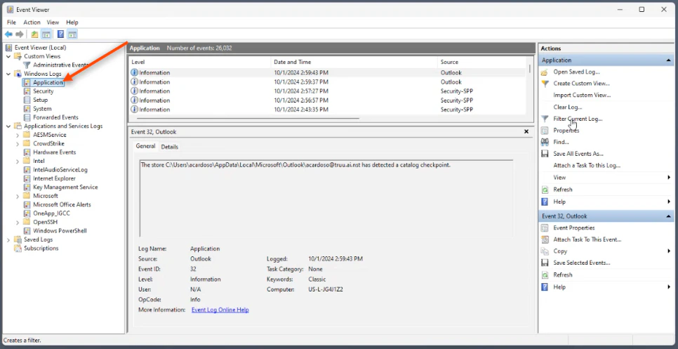Image resolution: width=678 pixels, height=349 pixels.
Task: Expand the OpenSSH folder node
Action: click(x=18, y=222)
